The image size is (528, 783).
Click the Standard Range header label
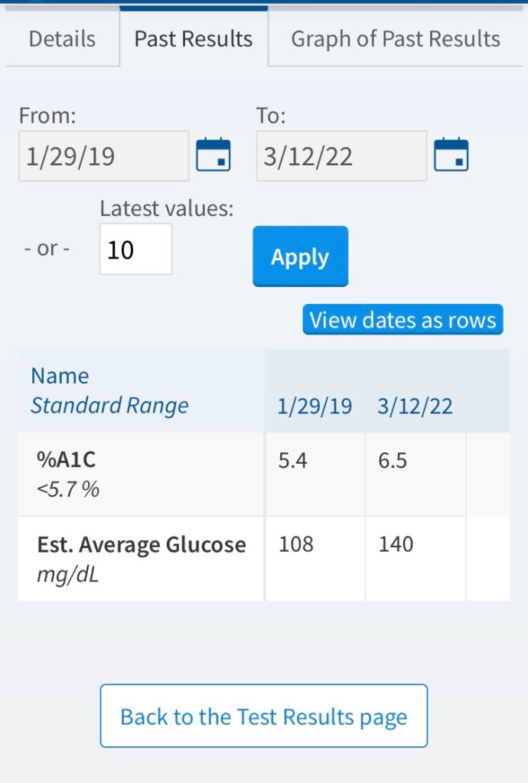coord(109,406)
